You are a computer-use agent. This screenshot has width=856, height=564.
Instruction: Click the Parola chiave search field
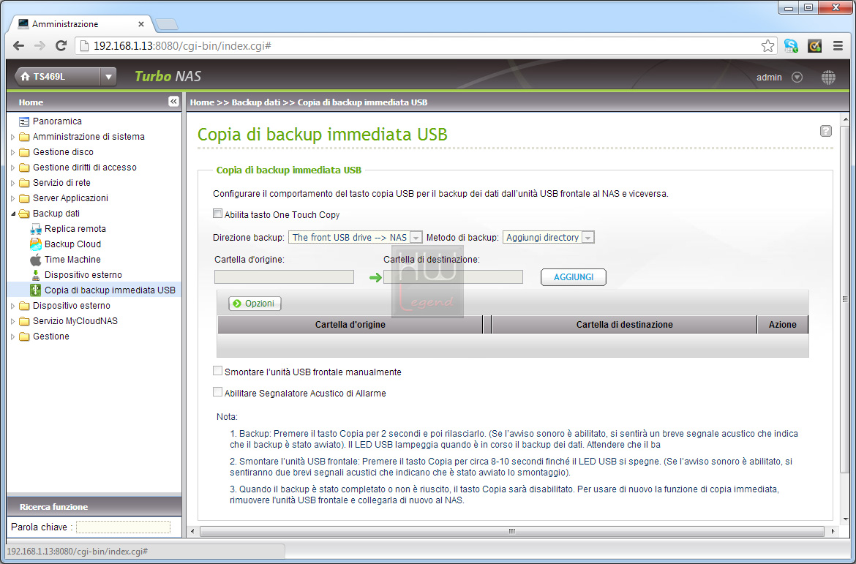[x=123, y=527]
